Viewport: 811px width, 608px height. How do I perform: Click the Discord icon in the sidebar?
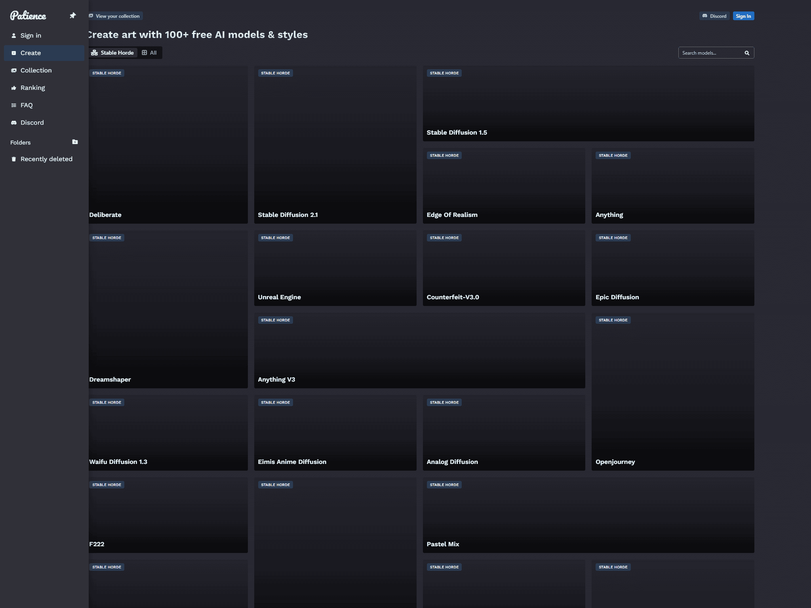tap(14, 123)
